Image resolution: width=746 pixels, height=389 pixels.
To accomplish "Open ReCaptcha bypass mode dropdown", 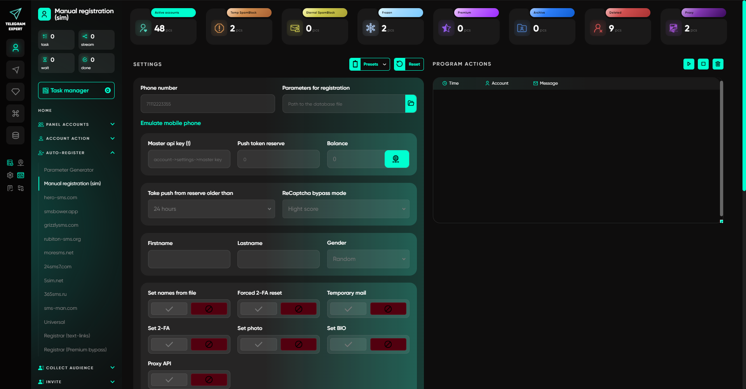I will click(346, 209).
